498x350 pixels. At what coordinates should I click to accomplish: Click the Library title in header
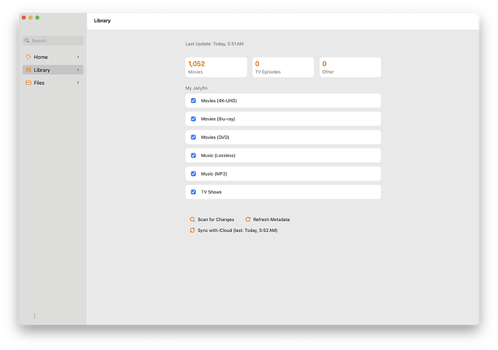(102, 21)
